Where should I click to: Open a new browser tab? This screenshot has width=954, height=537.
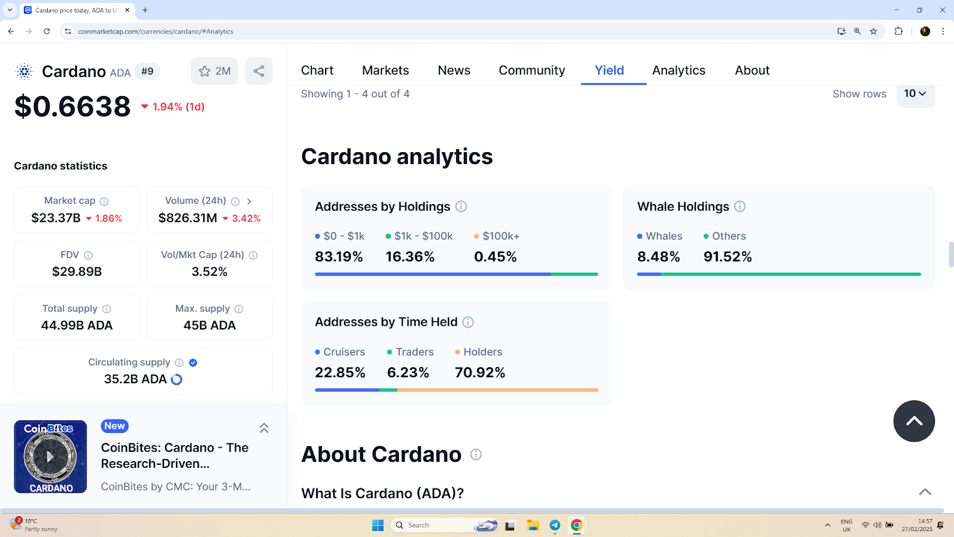[x=145, y=10]
